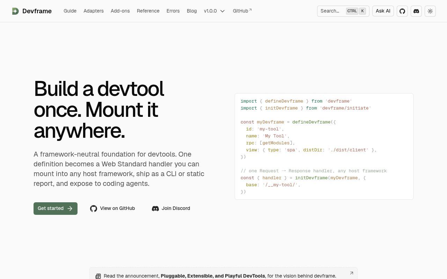Click the Devframe logo icon

15,11
